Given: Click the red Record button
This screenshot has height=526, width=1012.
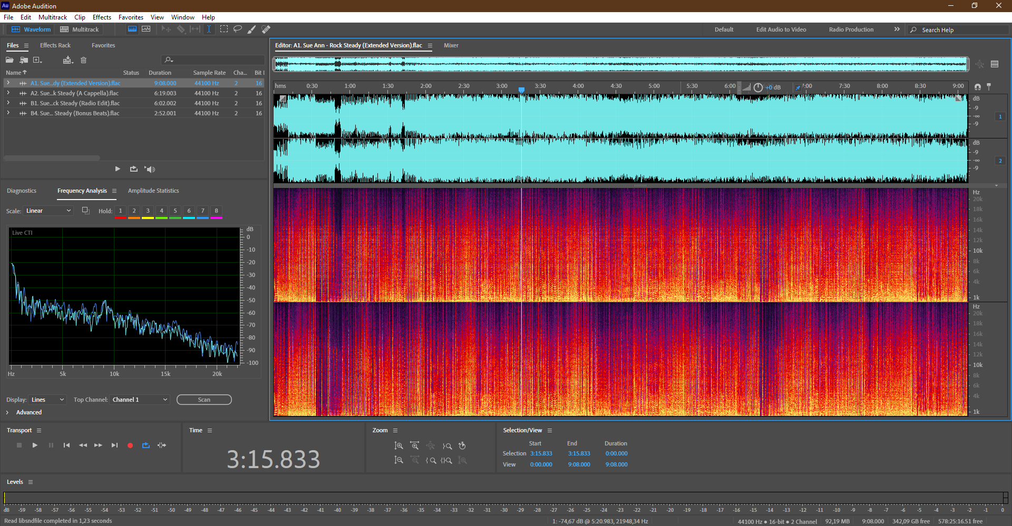Looking at the screenshot, I should click(130, 445).
